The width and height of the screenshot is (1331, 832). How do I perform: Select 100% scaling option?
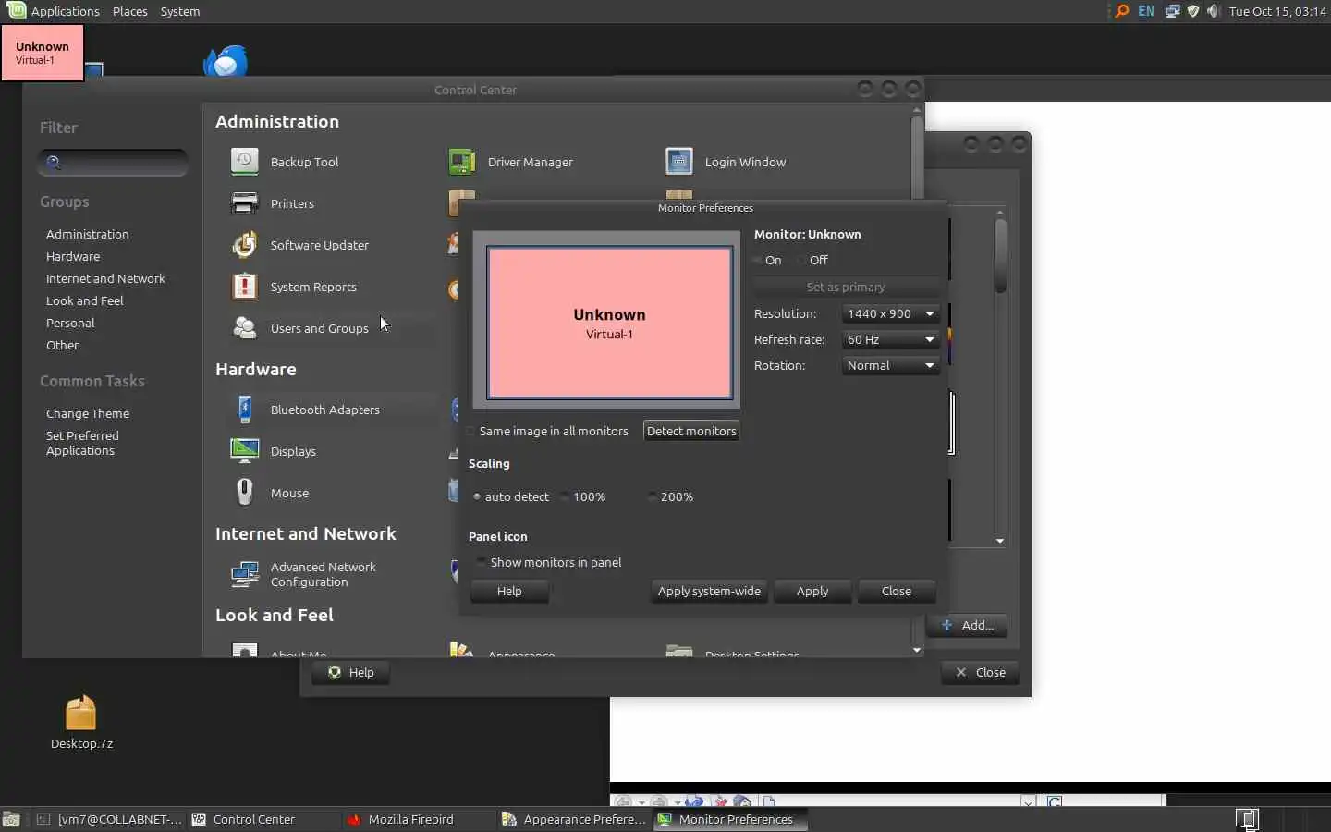coord(583,496)
